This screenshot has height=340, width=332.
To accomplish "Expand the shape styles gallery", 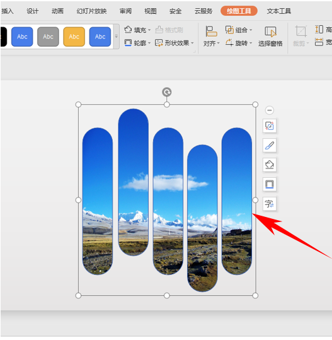I will pos(117,37).
